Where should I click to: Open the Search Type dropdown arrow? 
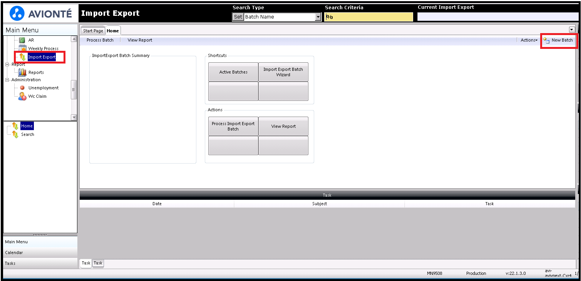318,17
